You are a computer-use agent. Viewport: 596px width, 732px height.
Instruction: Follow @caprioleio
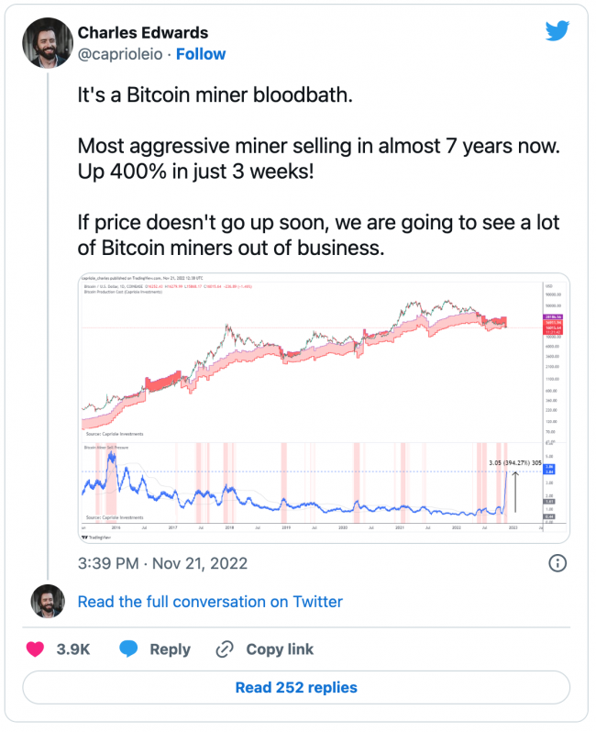pyautogui.click(x=201, y=54)
